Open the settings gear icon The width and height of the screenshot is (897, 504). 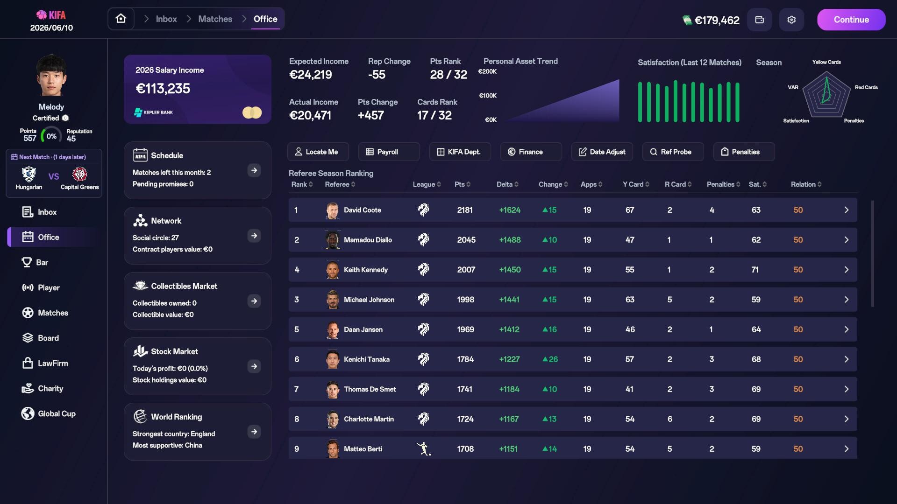coord(791,20)
